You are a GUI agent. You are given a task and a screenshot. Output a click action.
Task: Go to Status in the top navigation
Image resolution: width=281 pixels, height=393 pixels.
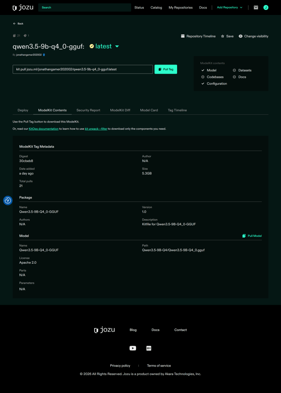pyautogui.click(x=139, y=8)
